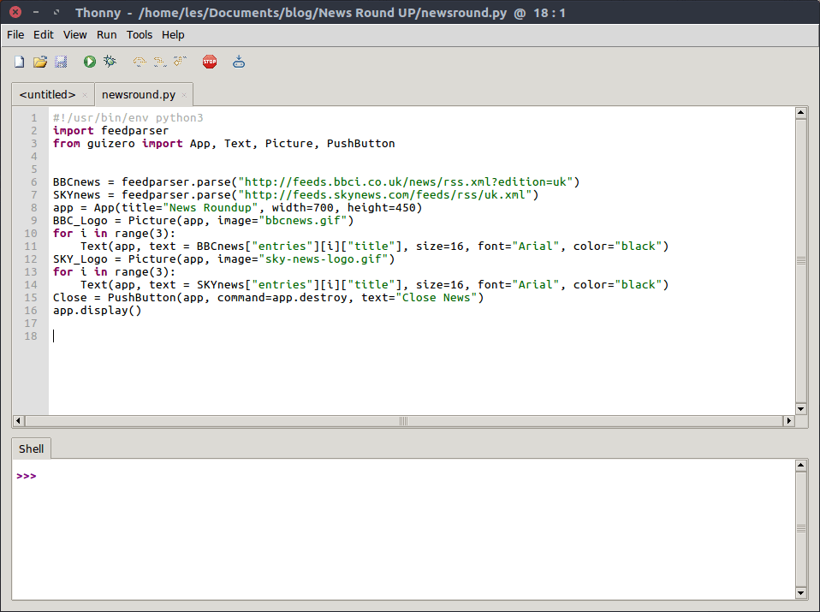
Task: Click the Shell vertical scrollbar thumb
Action: point(800,529)
